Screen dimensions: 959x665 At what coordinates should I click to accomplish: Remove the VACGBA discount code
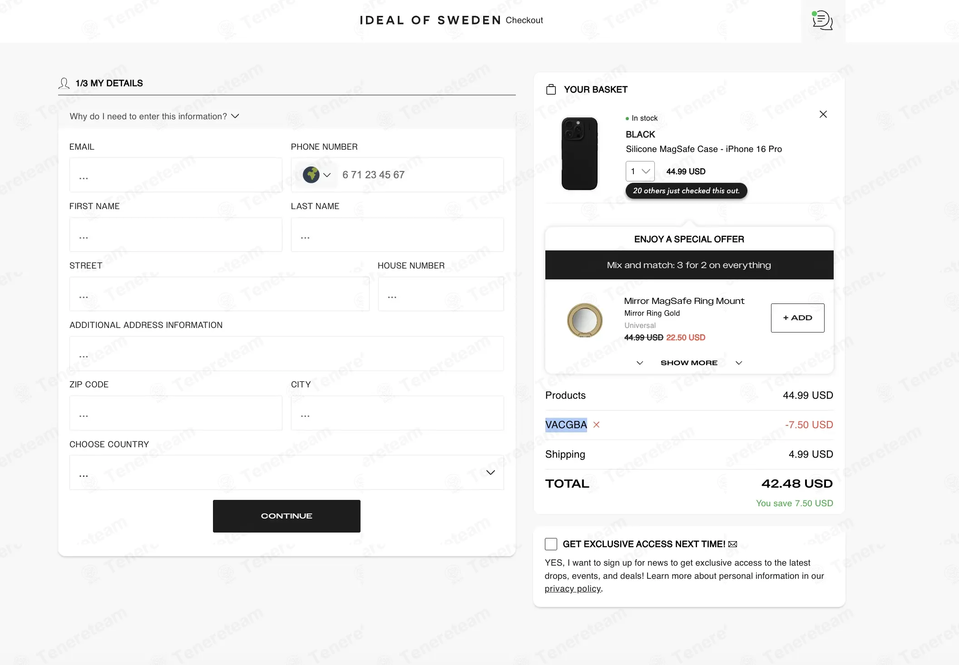pos(597,425)
